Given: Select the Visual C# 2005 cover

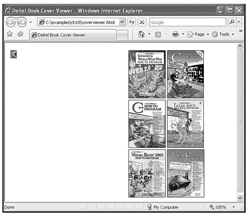Looking at the screenshot, I should point(186,174).
